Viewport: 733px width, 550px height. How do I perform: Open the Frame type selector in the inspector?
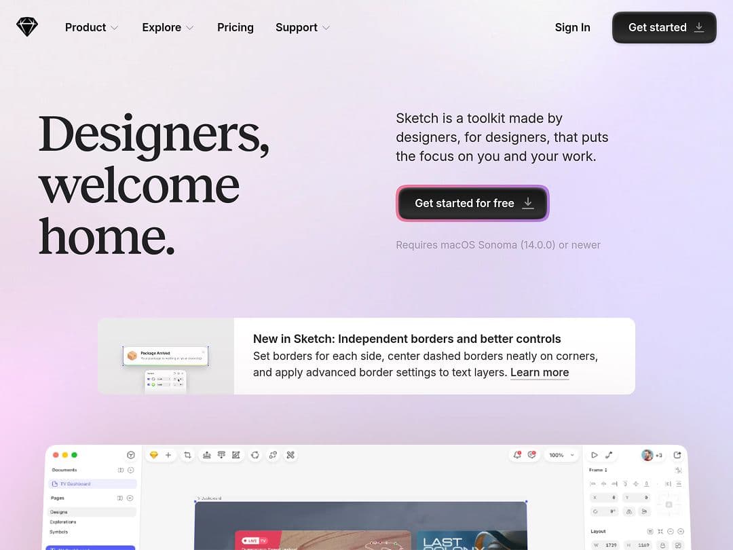[x=599, y=470]
